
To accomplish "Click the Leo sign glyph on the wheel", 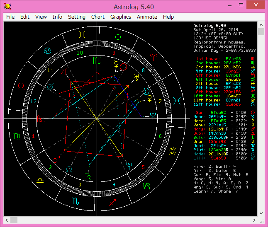I will point(21,86).
